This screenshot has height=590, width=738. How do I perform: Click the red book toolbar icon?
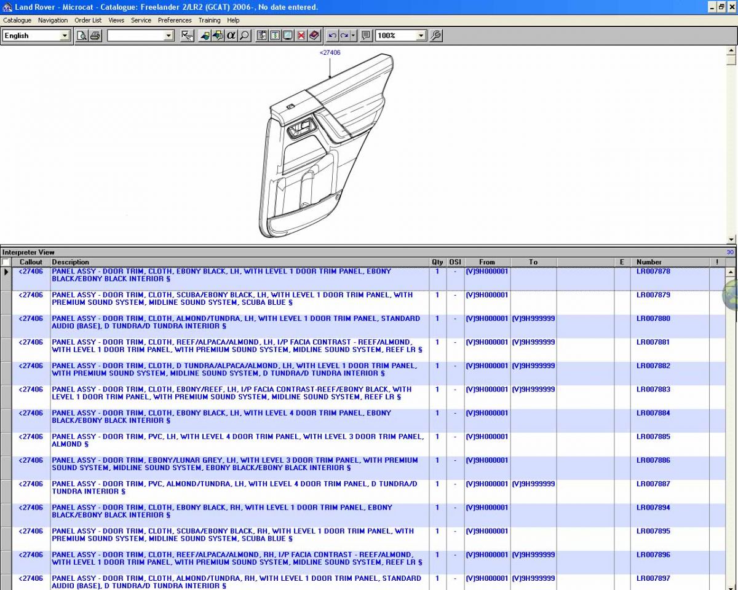click(x=314, y=36)
